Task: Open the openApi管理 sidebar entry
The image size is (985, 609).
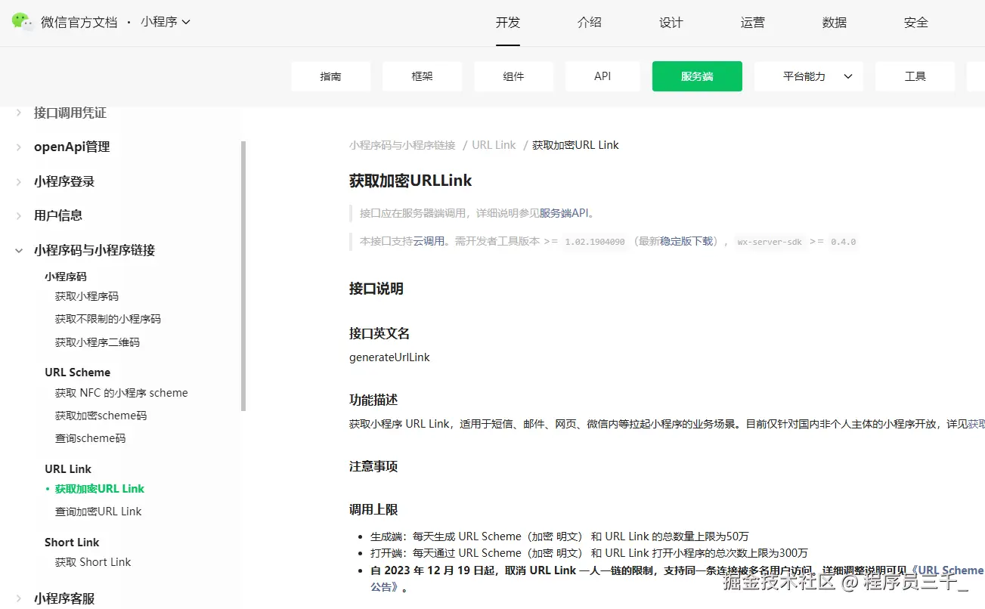Action: click(x=72, y=147)
